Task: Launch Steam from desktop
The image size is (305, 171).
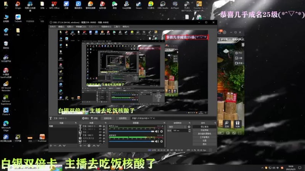Action: 139,5
